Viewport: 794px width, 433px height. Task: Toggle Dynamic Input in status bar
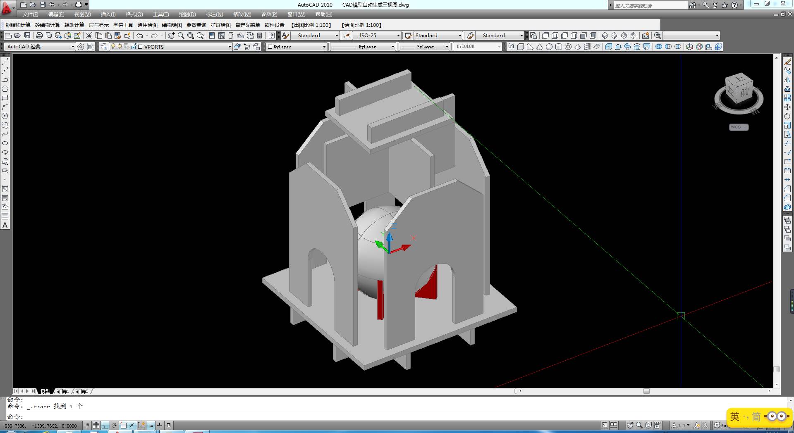click(151, 425)
